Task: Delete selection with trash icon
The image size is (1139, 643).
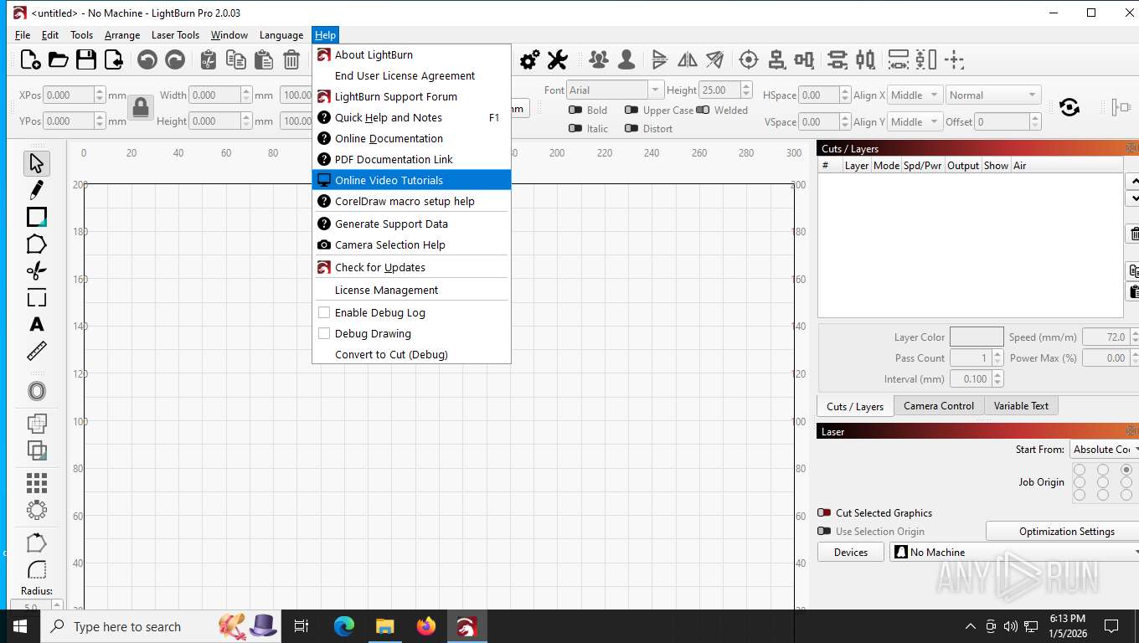Action: [291, 59]
